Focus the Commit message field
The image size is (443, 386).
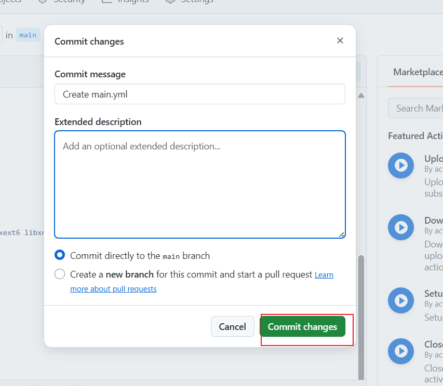199,94
